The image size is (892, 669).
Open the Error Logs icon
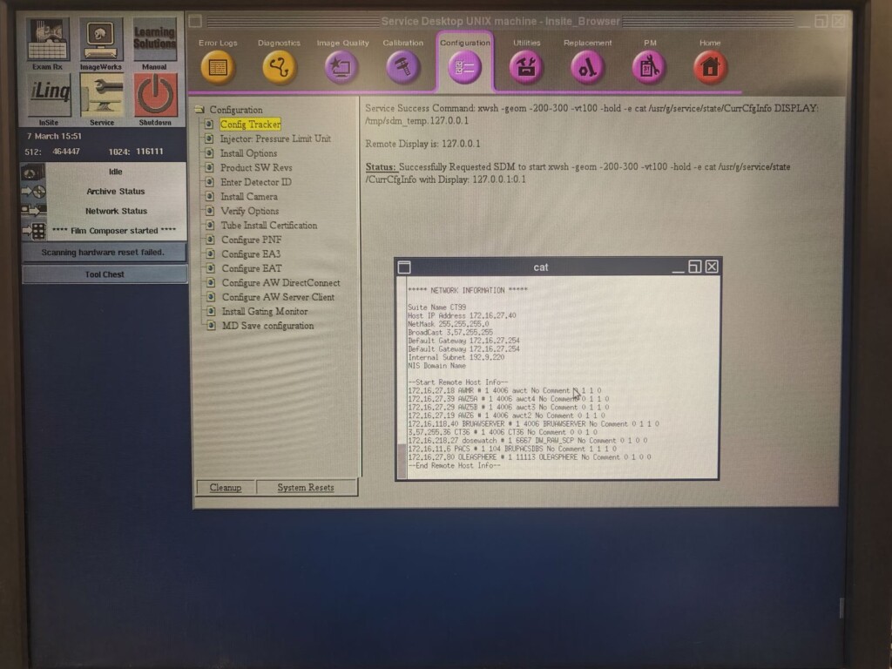218,67
